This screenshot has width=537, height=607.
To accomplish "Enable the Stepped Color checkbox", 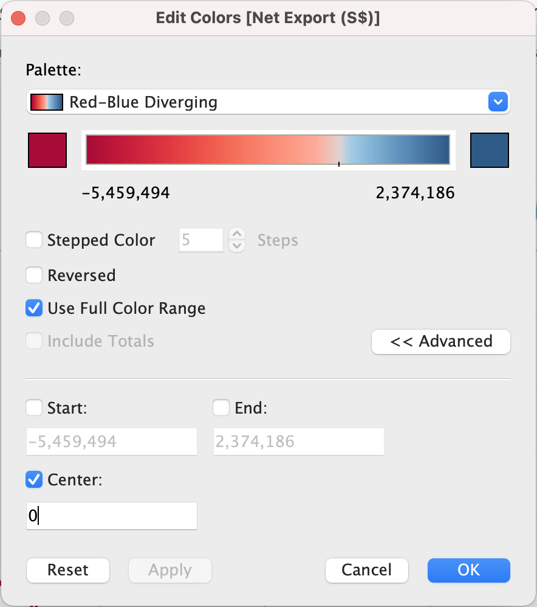I will click(x=34, y=240).
